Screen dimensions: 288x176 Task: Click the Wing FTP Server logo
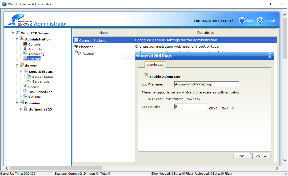pos(20,20)
